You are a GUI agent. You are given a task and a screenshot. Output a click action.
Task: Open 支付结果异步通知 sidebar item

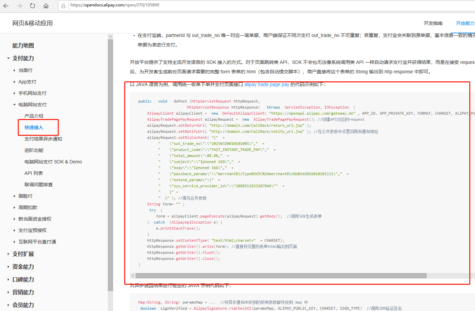click(x=43, y=139)
